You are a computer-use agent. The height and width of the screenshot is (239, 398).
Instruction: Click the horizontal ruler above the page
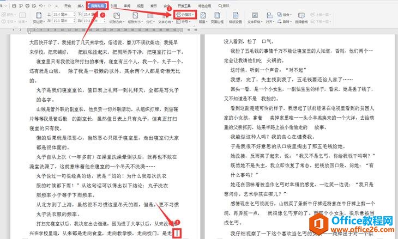(x=105, y=30)
